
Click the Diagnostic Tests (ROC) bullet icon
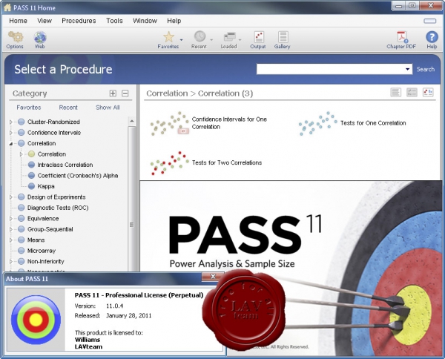point(22,208)
